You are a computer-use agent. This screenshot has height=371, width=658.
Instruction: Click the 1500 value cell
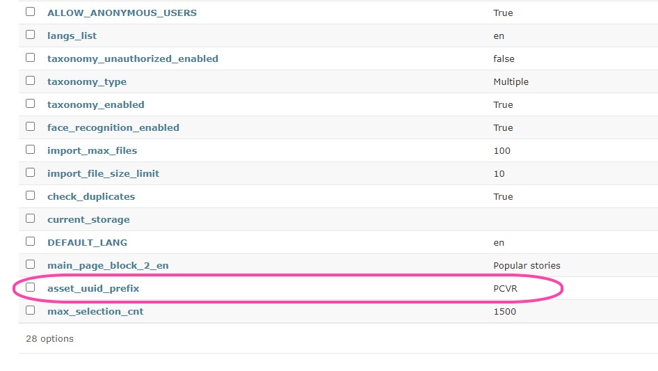(504, 312)
